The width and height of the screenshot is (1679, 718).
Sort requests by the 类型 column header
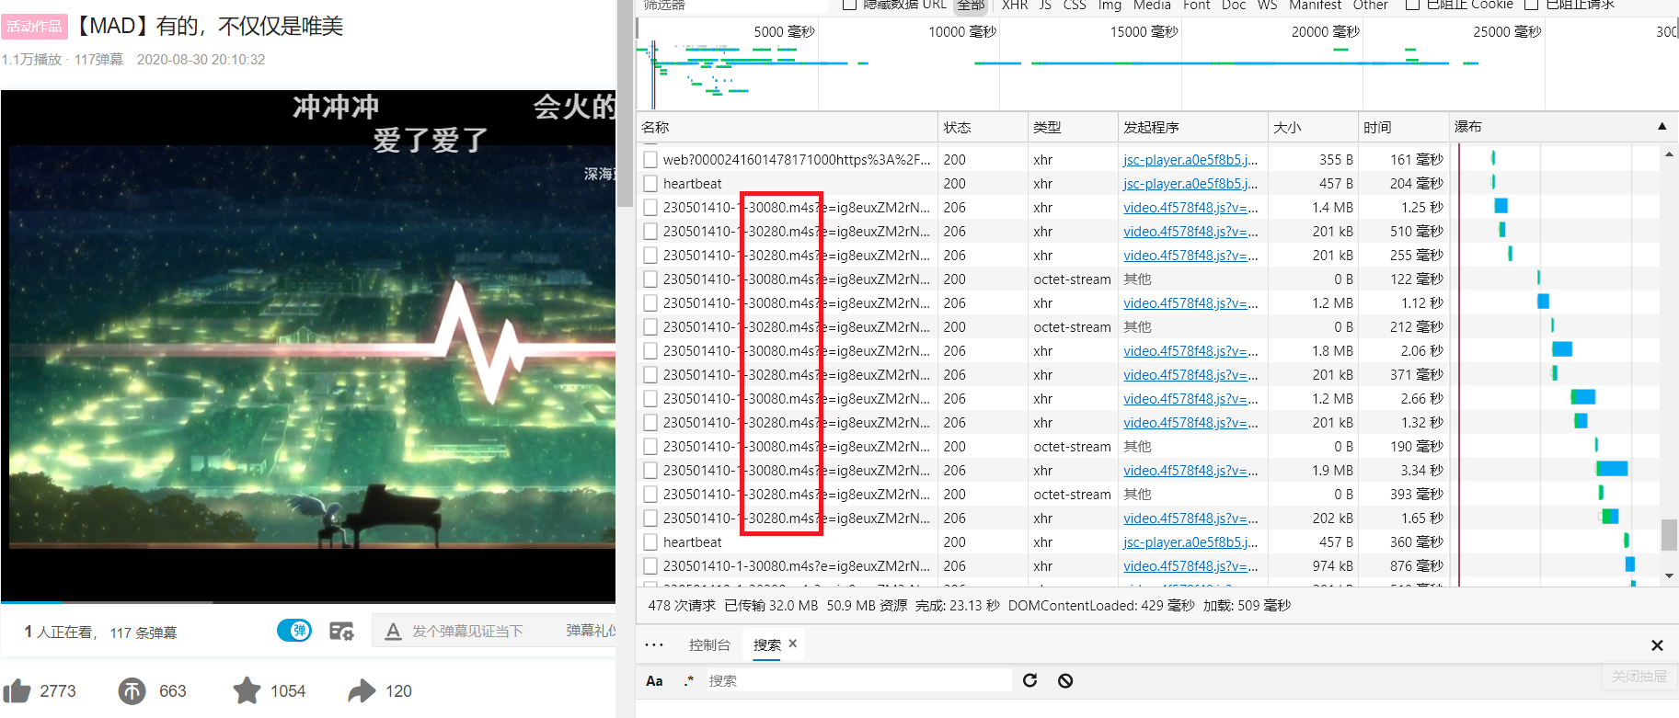(x=1073, y=127)
